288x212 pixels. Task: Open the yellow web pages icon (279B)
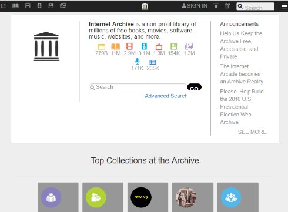(x=101, y=47)
